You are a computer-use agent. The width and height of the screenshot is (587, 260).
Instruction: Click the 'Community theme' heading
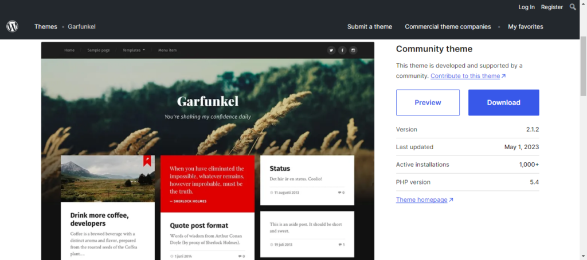(435, 49)
